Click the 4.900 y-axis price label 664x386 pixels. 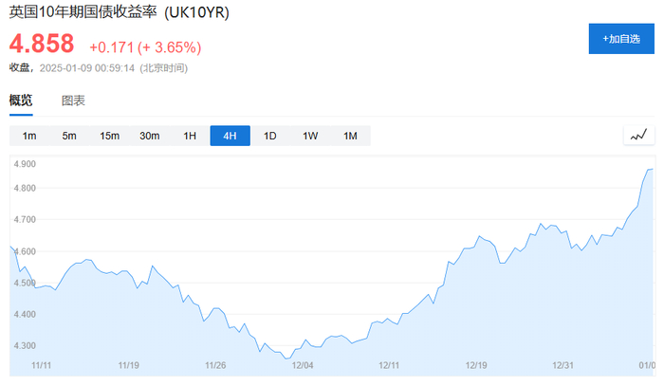coord(25,164)
